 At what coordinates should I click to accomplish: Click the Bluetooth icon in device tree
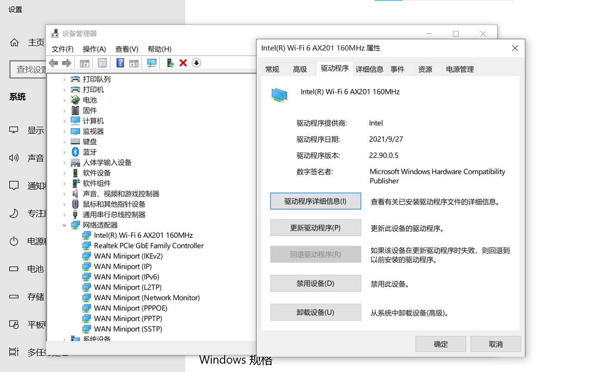pyautogui.click(x=76, y=152)
